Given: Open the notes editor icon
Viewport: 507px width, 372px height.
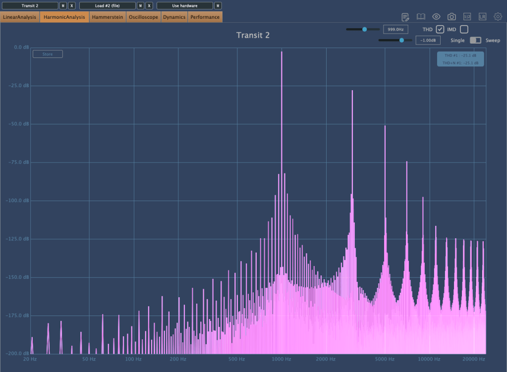Looking at the screenshot, I should point(405,17).
